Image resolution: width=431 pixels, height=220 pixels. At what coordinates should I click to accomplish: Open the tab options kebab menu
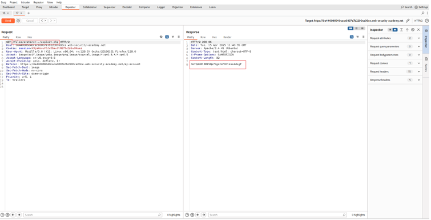[427, 13]
